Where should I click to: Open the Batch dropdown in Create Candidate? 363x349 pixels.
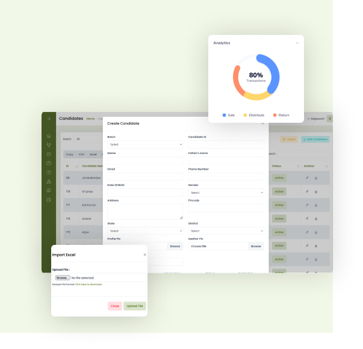pyautogui.click(x=145, y=144)
